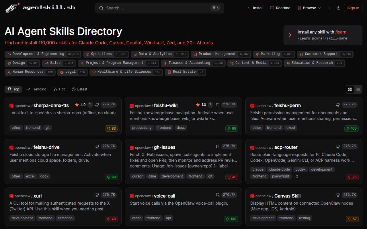Filter by Real Estate category
This screenshot has width=367, height=229.
186,72
